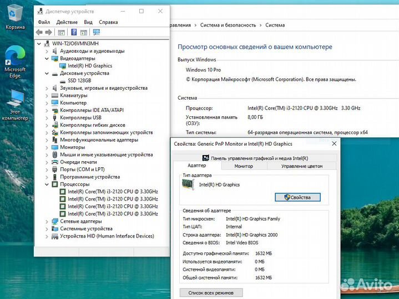Viewport: 399px width, 299px height.
Task: Select Системные устройства category
Action: [x=86, y=229]
